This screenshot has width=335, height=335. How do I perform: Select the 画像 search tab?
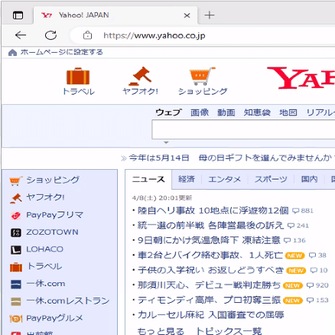pos(200,112)
